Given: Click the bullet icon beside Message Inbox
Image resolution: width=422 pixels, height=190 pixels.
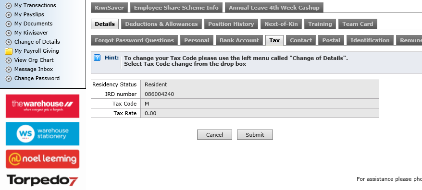Looking at the screenshot, I should tap(9, 70).
